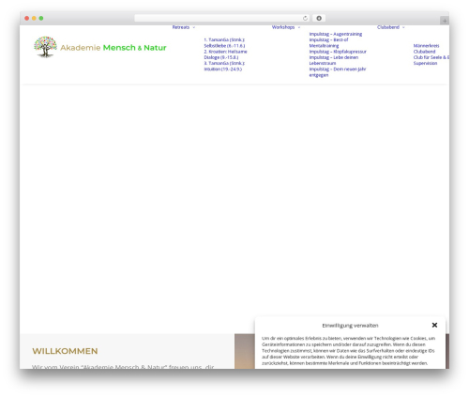
Task: Expand the Workshops dropdown arrow
Action: [299, 27]
